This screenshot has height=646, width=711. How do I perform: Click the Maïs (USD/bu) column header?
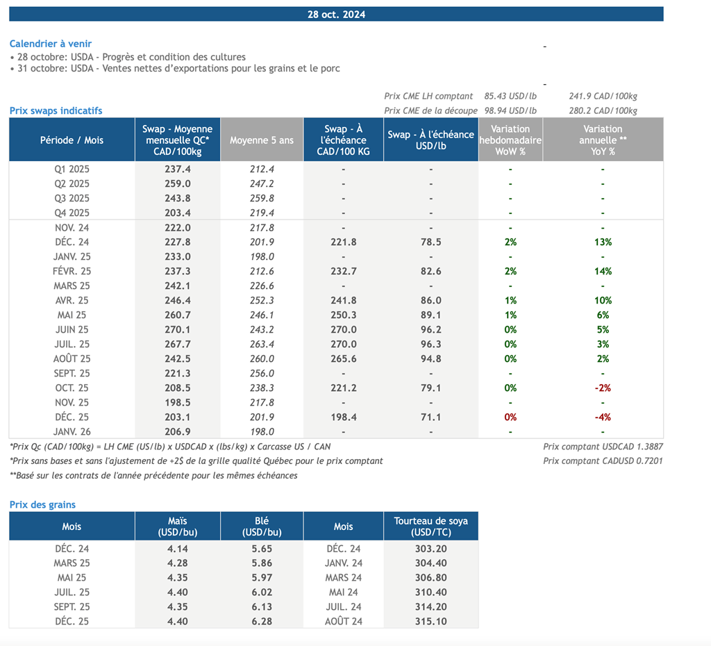[x=177, y=526]
